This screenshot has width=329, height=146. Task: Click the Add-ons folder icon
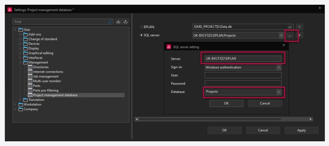pyautogui.click(x=26, y=34)
